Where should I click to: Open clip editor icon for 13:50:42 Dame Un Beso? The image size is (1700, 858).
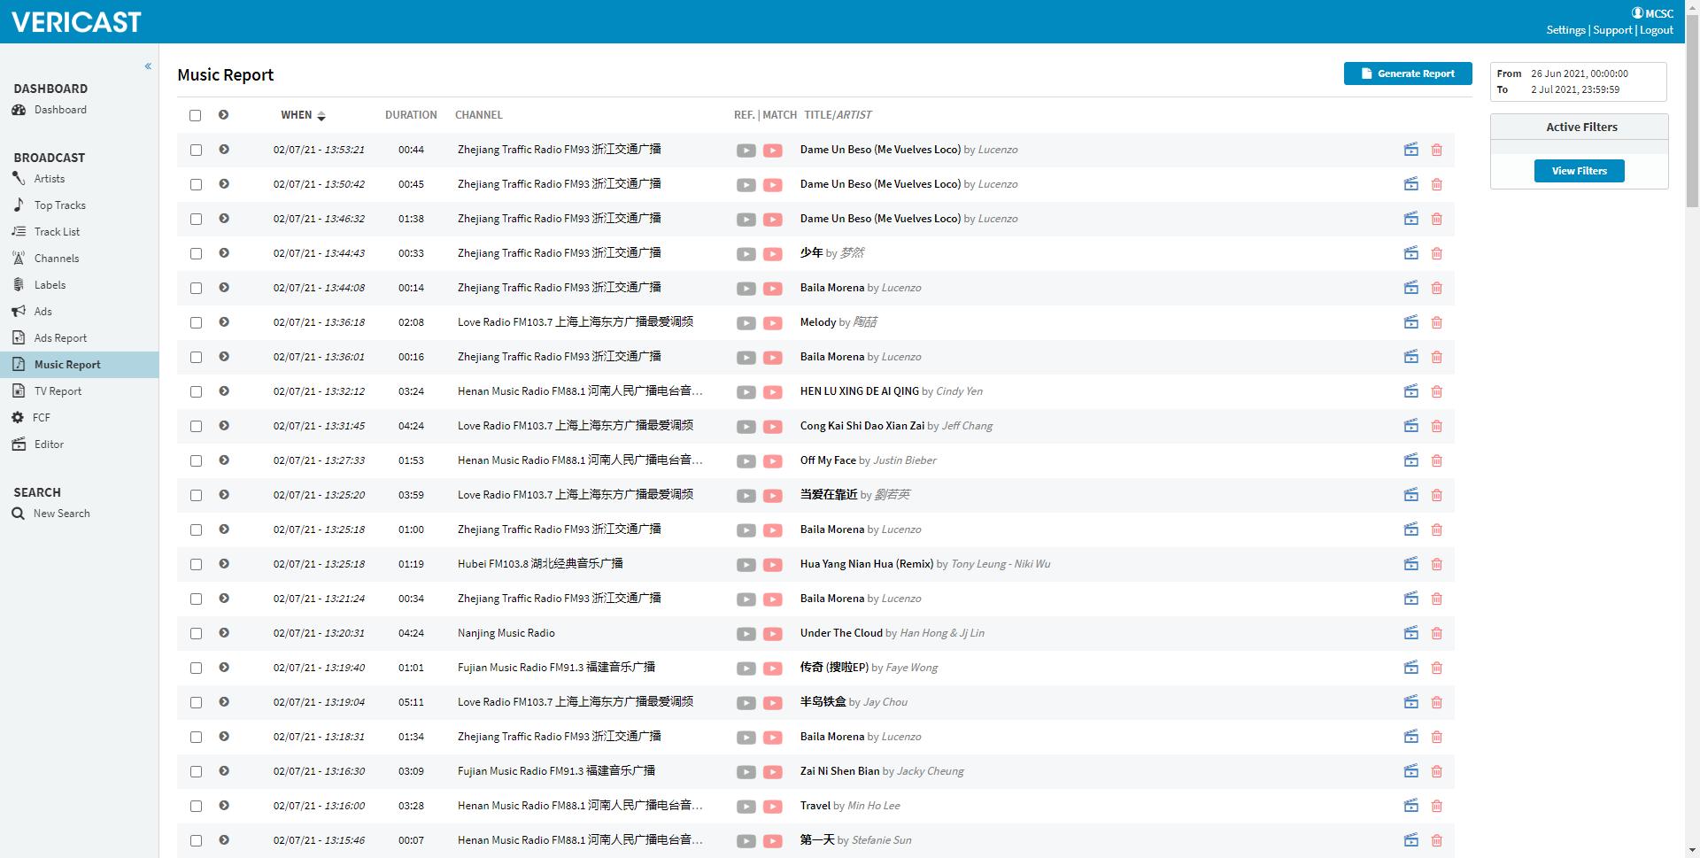click(1411, 184)
